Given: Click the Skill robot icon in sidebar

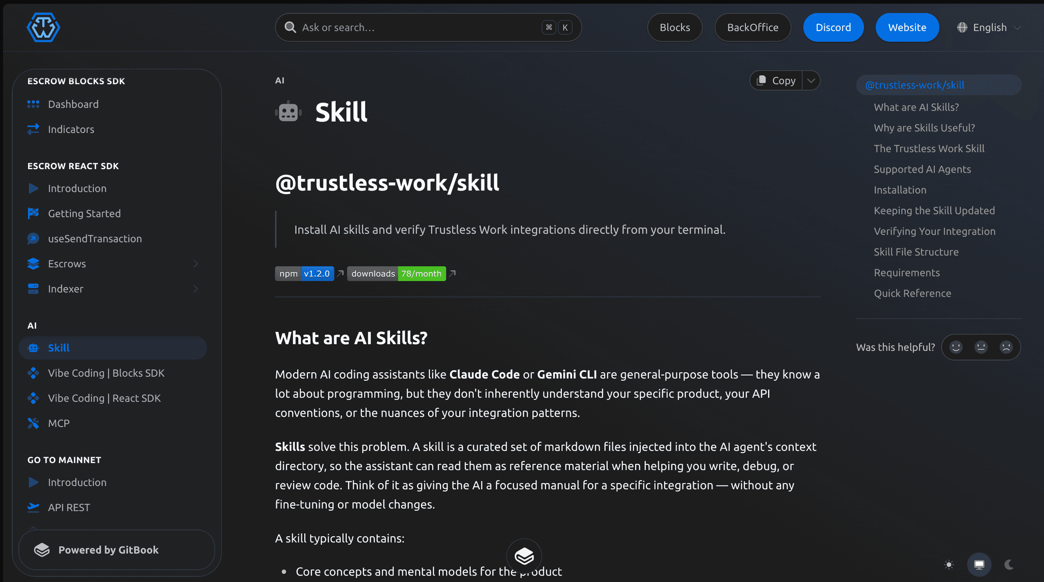Looking at the screenshot, I should (33, 348).
